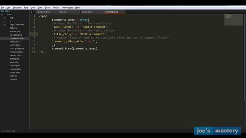Image resolution: width=246 pixels, height=138 pixels.
Task: Open footer.php in the sidebar
Action: [x=15, y=45]
